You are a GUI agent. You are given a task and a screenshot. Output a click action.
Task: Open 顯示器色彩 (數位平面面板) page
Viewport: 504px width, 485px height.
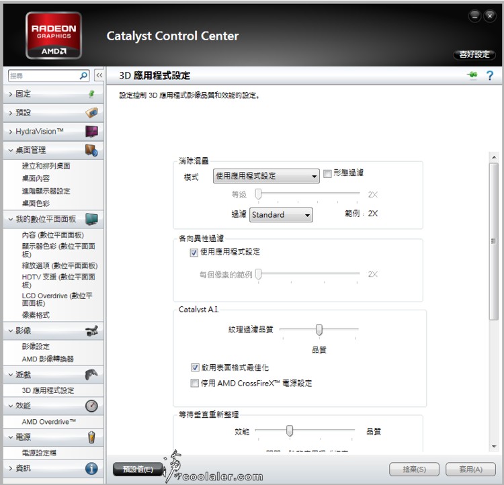pos(58,250)
